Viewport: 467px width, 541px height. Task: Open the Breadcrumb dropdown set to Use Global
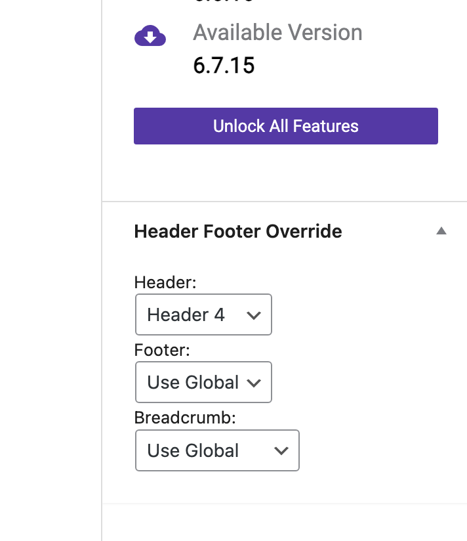[x=217, y=450]
